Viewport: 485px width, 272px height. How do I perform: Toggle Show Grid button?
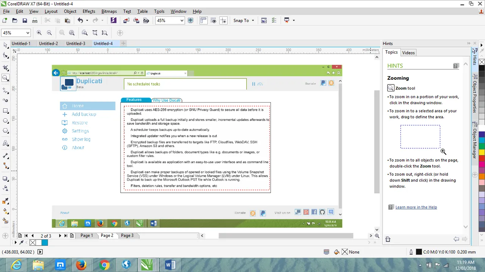point(214,20)
